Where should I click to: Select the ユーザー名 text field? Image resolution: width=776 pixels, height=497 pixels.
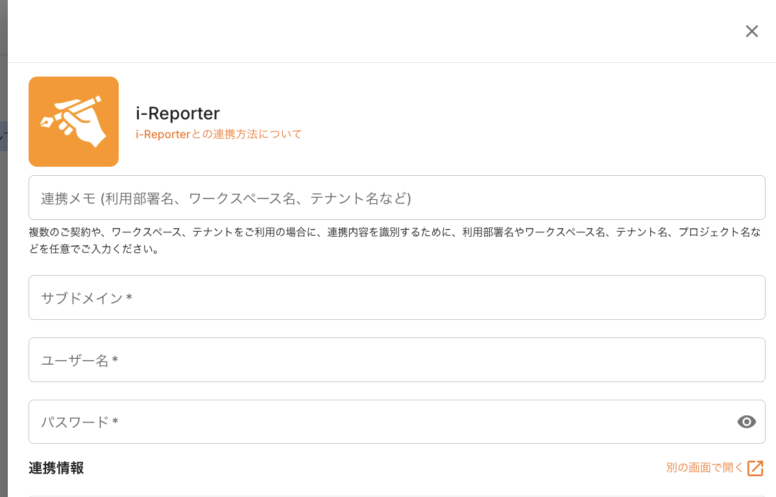396,360
